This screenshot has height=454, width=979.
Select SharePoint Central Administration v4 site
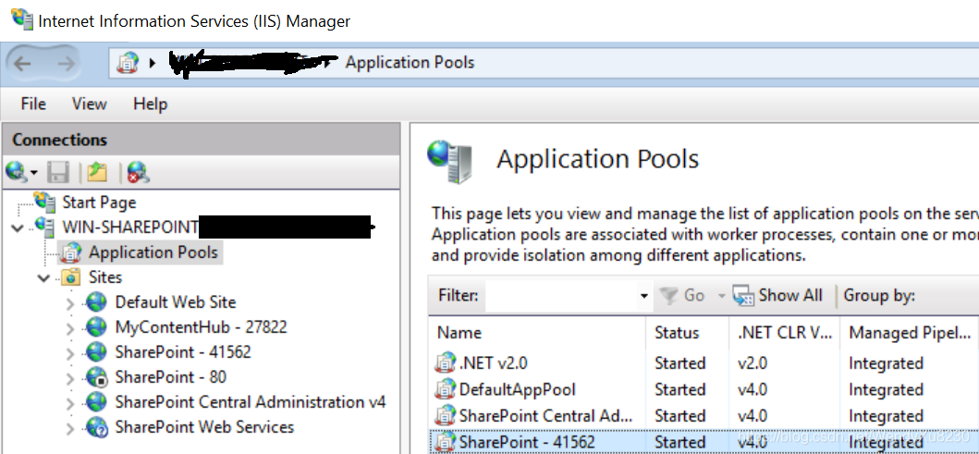tap(251, 402)
